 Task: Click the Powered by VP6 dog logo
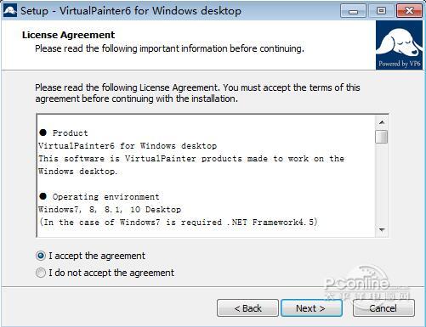tap(399, 45)
